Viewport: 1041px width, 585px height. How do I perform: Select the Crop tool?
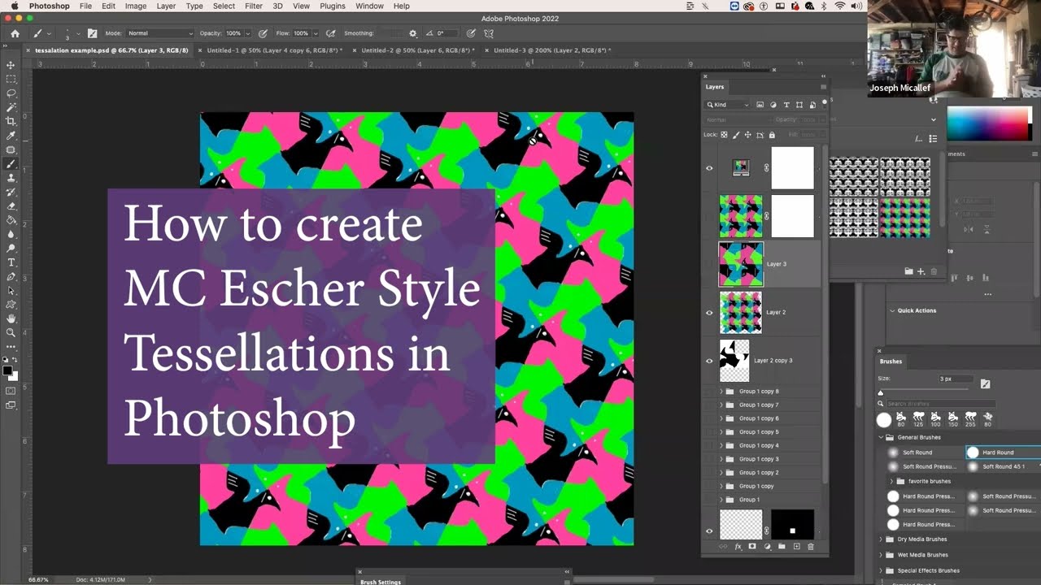tap(11, 121)
